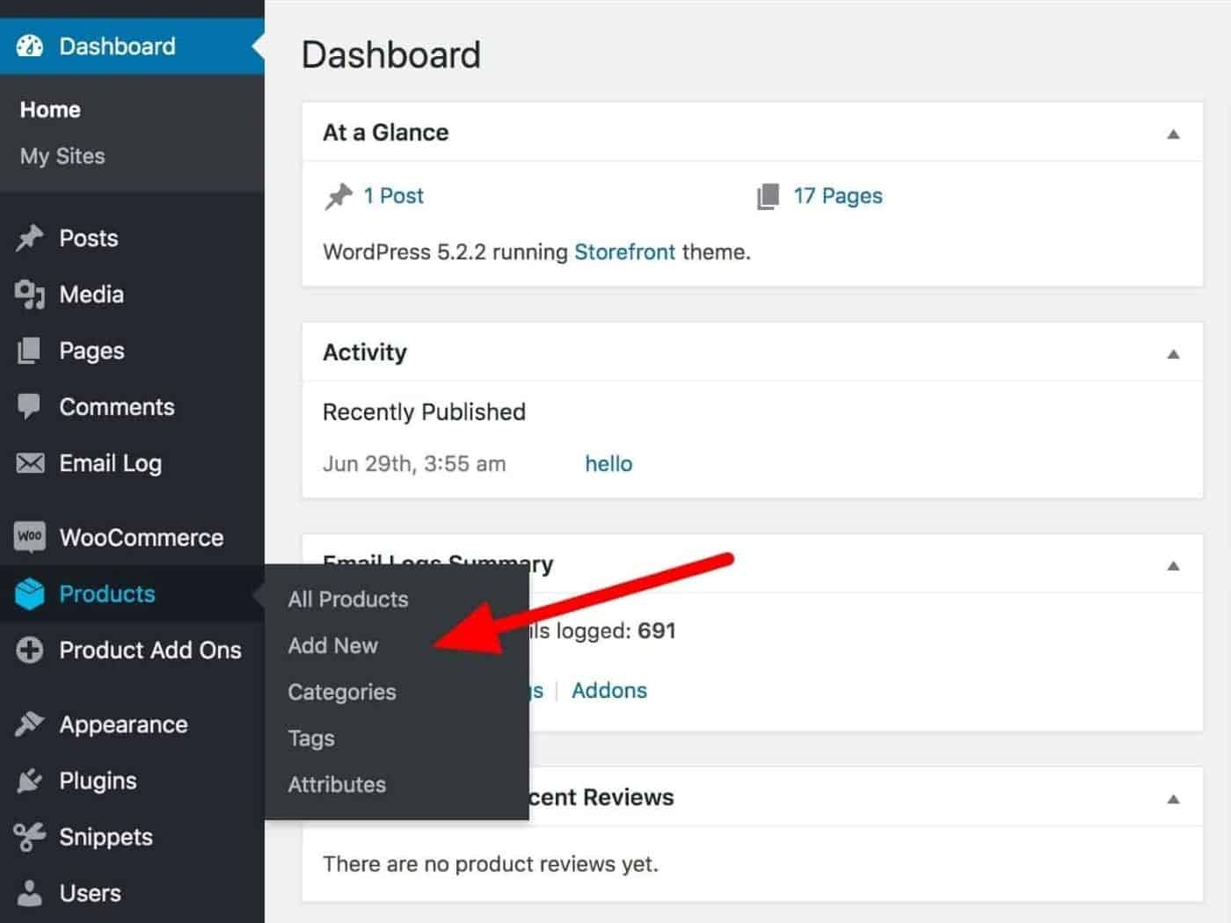Open Categories in the Products submenu

click(x=341, y=692)
